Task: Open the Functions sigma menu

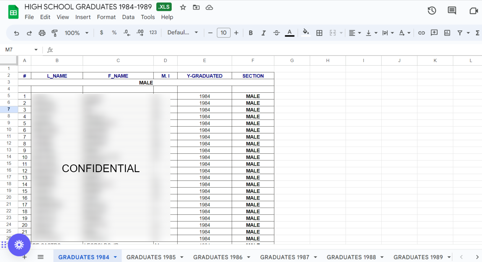Action: pyautogui.click(x=477, y=33)
